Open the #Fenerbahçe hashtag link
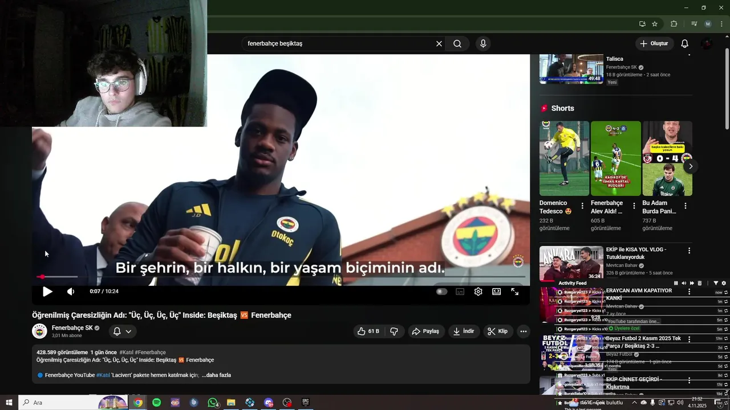Screen dimensions: 730x410 (x=151, y=352)
